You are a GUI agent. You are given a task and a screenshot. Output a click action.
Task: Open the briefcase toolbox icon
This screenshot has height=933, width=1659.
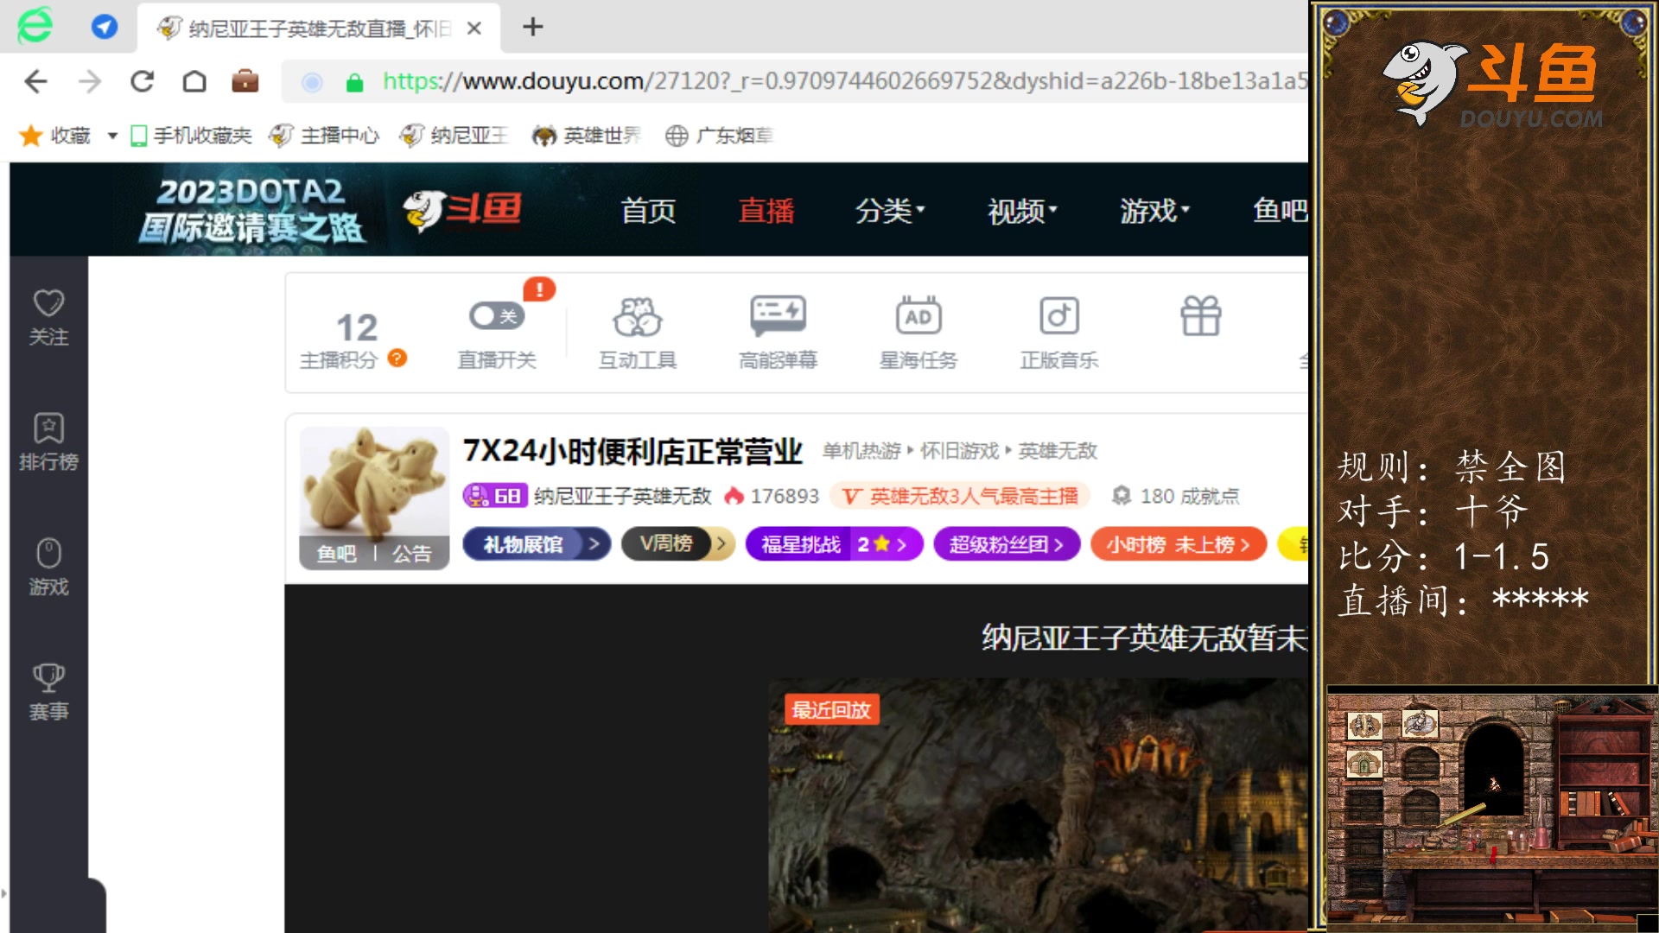pyautogui.click(x=245, y=81)
